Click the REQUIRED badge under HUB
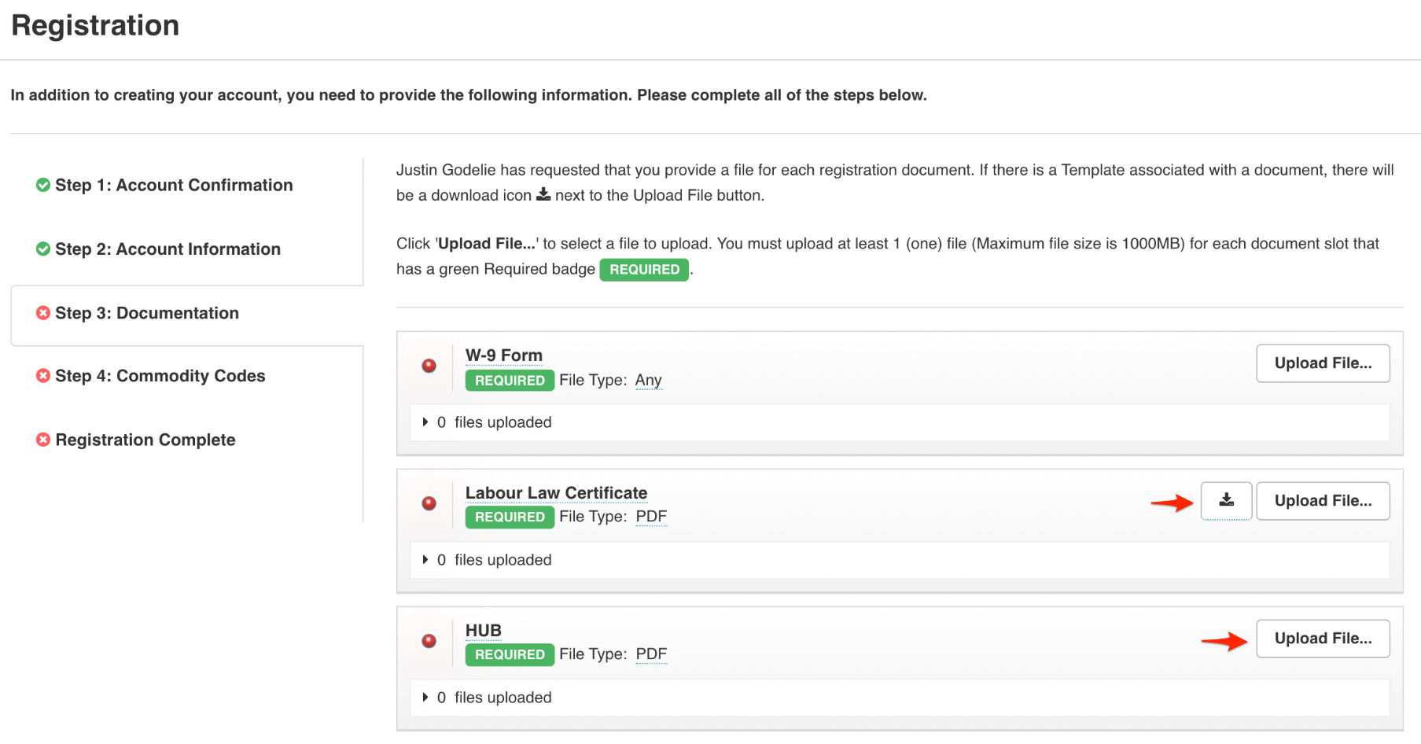 coord(510,655)
